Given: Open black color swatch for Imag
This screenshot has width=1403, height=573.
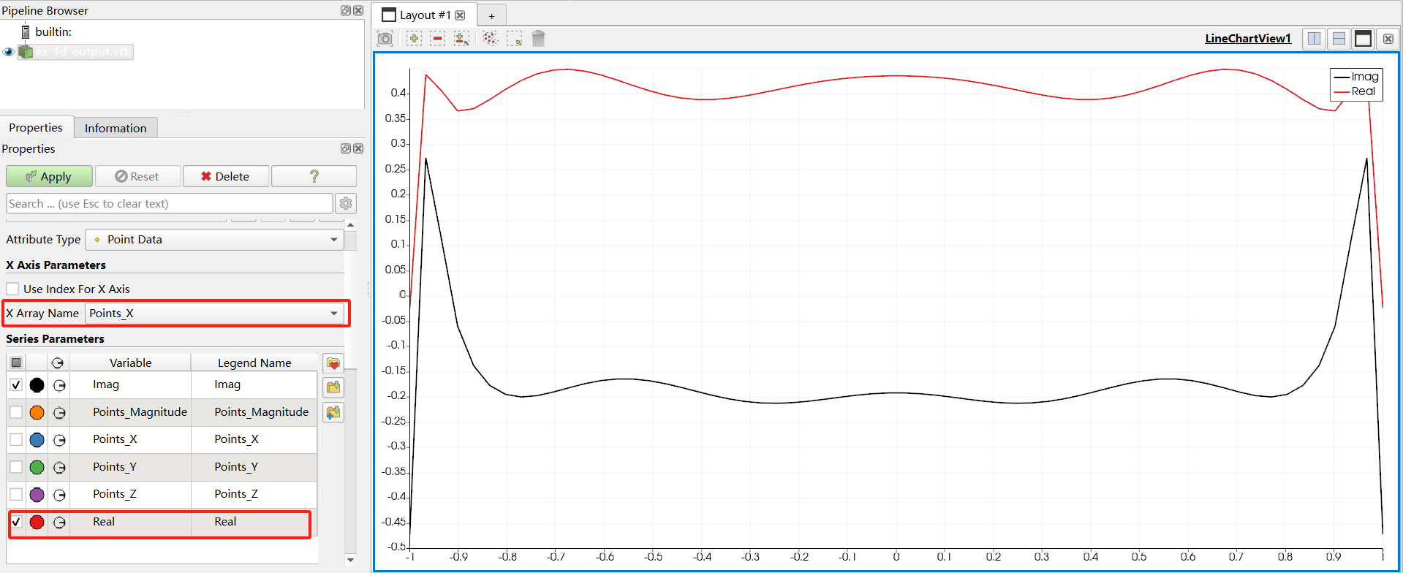Looking at the screenshot, I should 37,385.
